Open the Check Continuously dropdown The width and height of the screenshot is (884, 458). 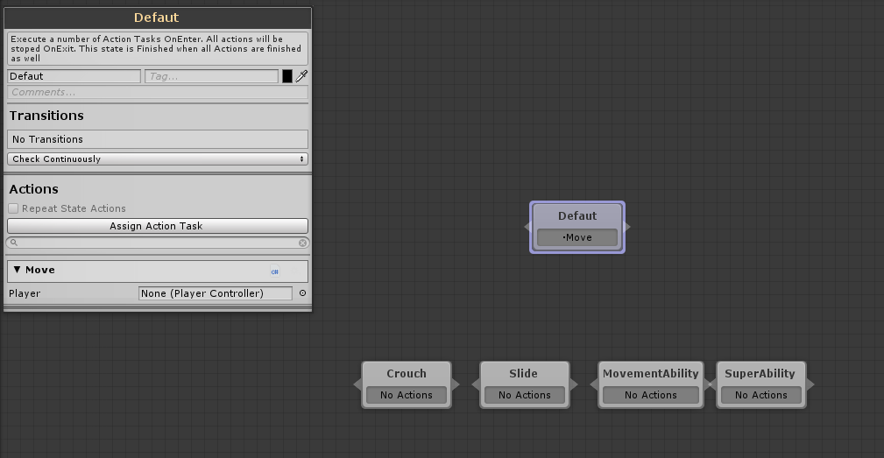pos(158,159)
